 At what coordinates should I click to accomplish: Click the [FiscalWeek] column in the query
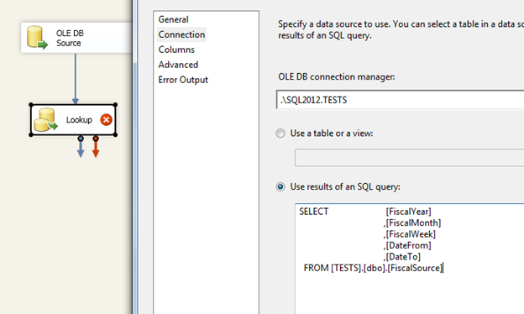(x=411, y=234)
